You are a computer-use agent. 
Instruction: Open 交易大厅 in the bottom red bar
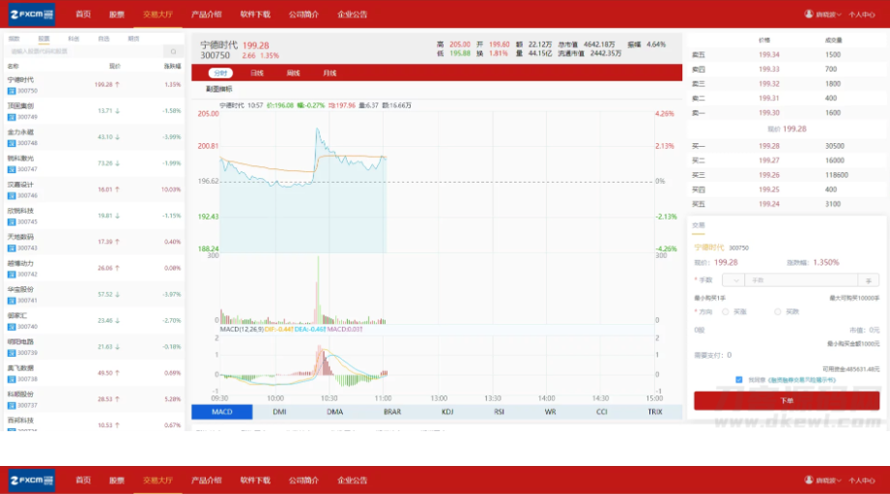pos(158,480)
